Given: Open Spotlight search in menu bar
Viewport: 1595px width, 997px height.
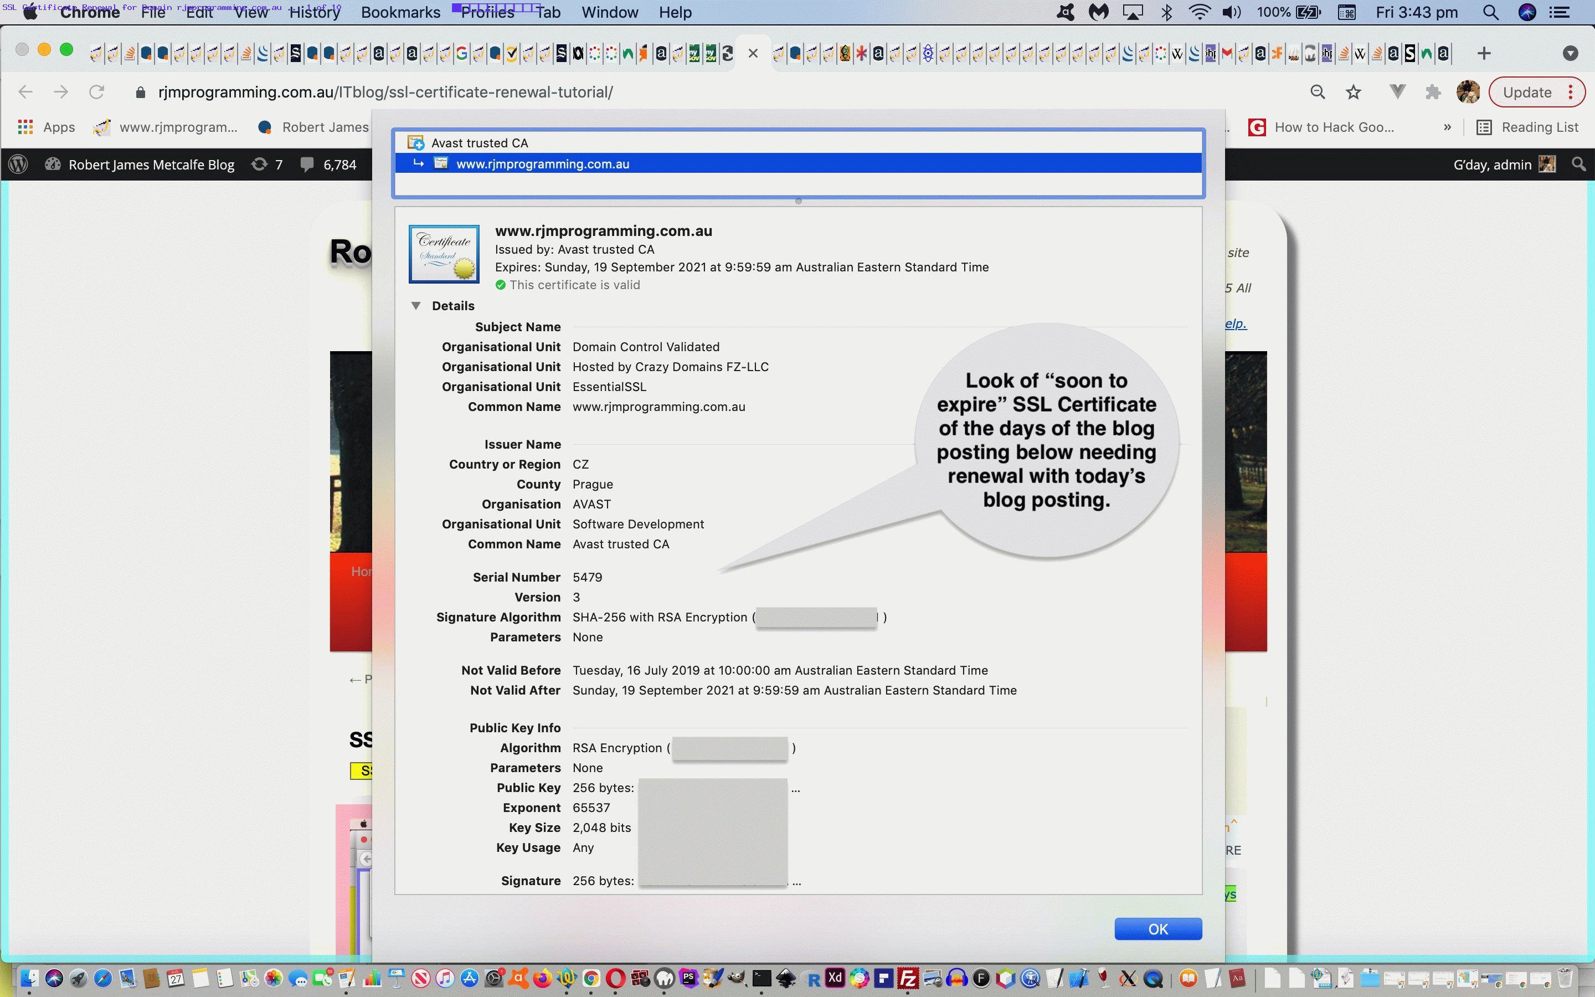Looking at the screenshot, I should coord(1490,12).
